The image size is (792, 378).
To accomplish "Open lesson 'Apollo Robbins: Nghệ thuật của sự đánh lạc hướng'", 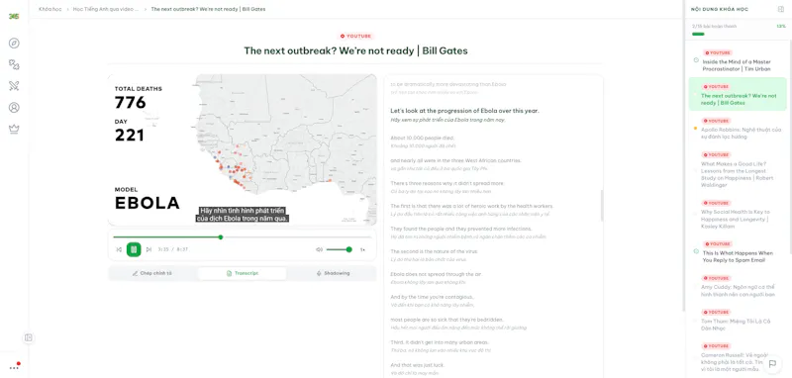I will (x=737, y=129).
